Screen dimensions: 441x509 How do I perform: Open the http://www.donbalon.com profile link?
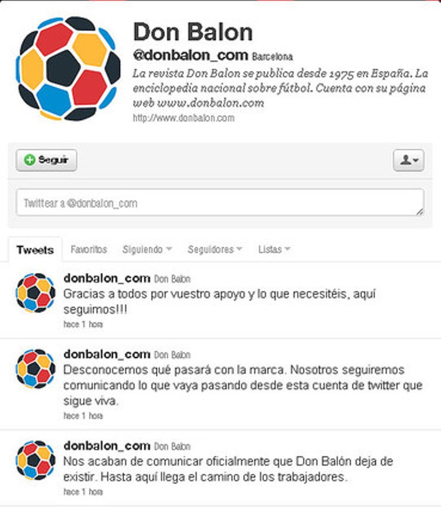(x=183, y=118)
